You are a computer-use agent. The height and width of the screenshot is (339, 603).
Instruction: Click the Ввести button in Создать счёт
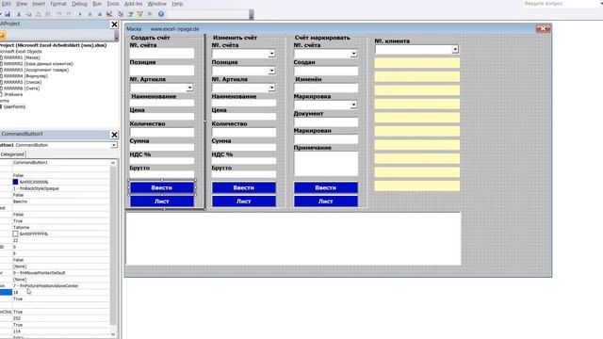(x=161, y=187)
